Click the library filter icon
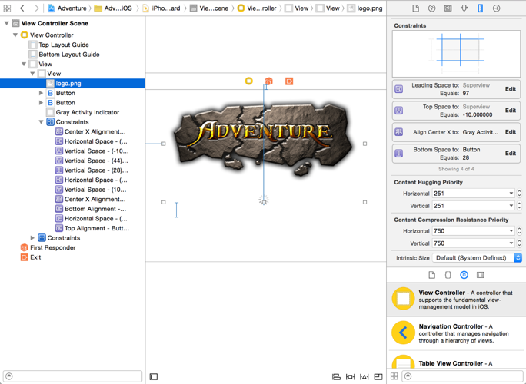The height and width of the screenshot is (384, 526). coord(408,376)
